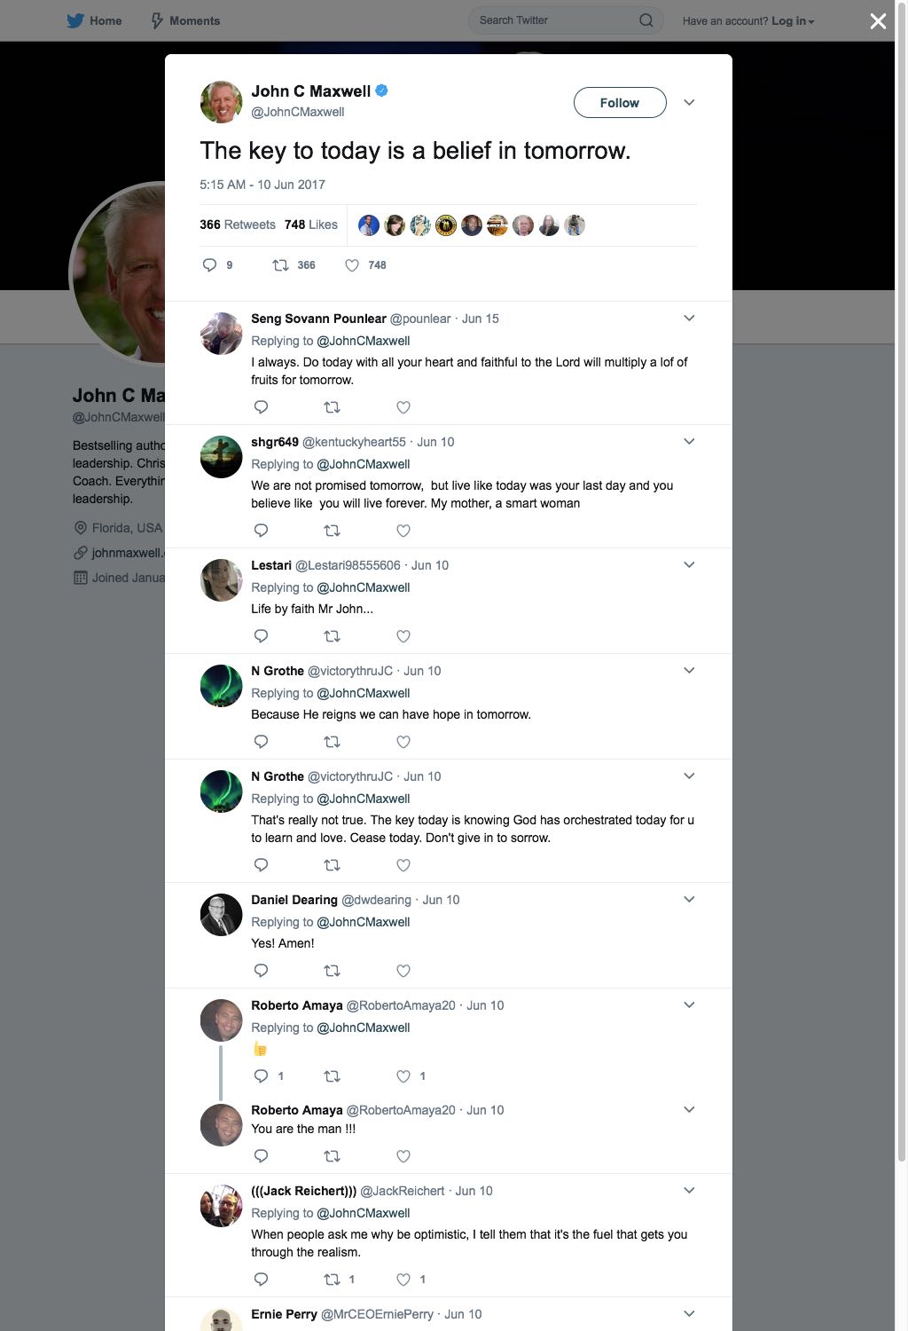Go to the Home tab
908x1331 pixels.
(94, 20)
